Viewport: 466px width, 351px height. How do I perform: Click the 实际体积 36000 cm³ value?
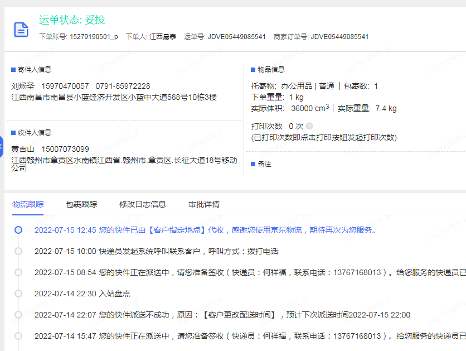coord(290,108)
